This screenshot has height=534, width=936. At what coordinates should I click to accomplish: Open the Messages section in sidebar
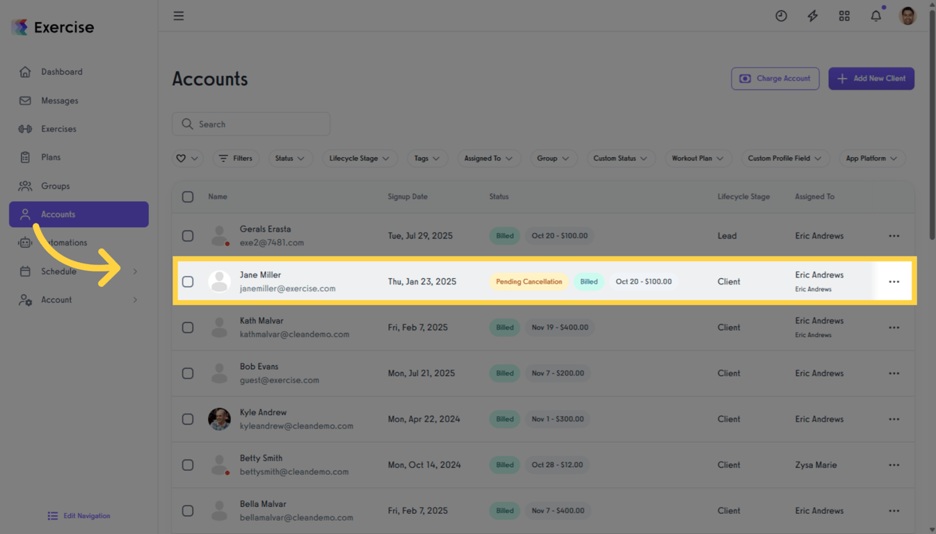[x=60, y=100]
